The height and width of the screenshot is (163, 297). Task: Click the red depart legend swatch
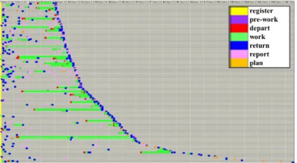click(239, 28)
